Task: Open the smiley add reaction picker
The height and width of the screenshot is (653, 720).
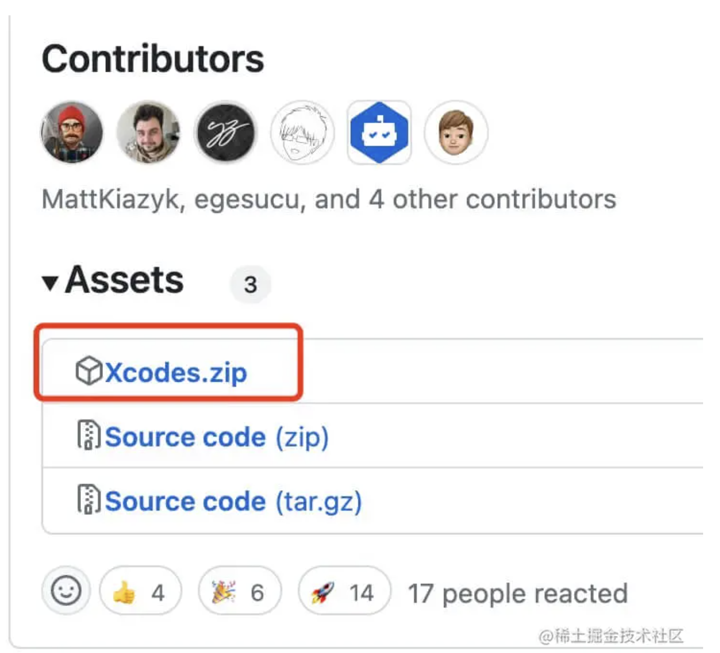Action: pyautogui.click(x=66, y=591)
